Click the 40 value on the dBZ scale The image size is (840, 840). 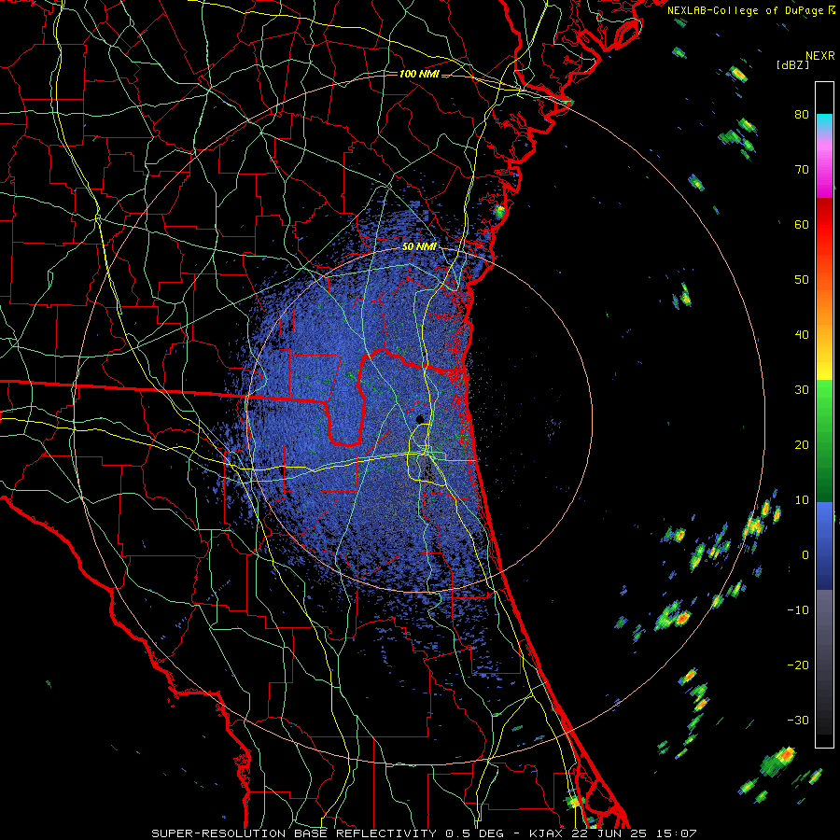[802, 335]
